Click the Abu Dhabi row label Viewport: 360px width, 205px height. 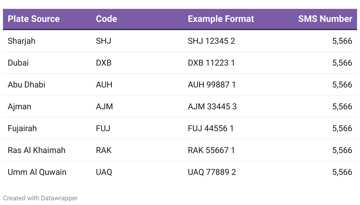click(27, 84)
